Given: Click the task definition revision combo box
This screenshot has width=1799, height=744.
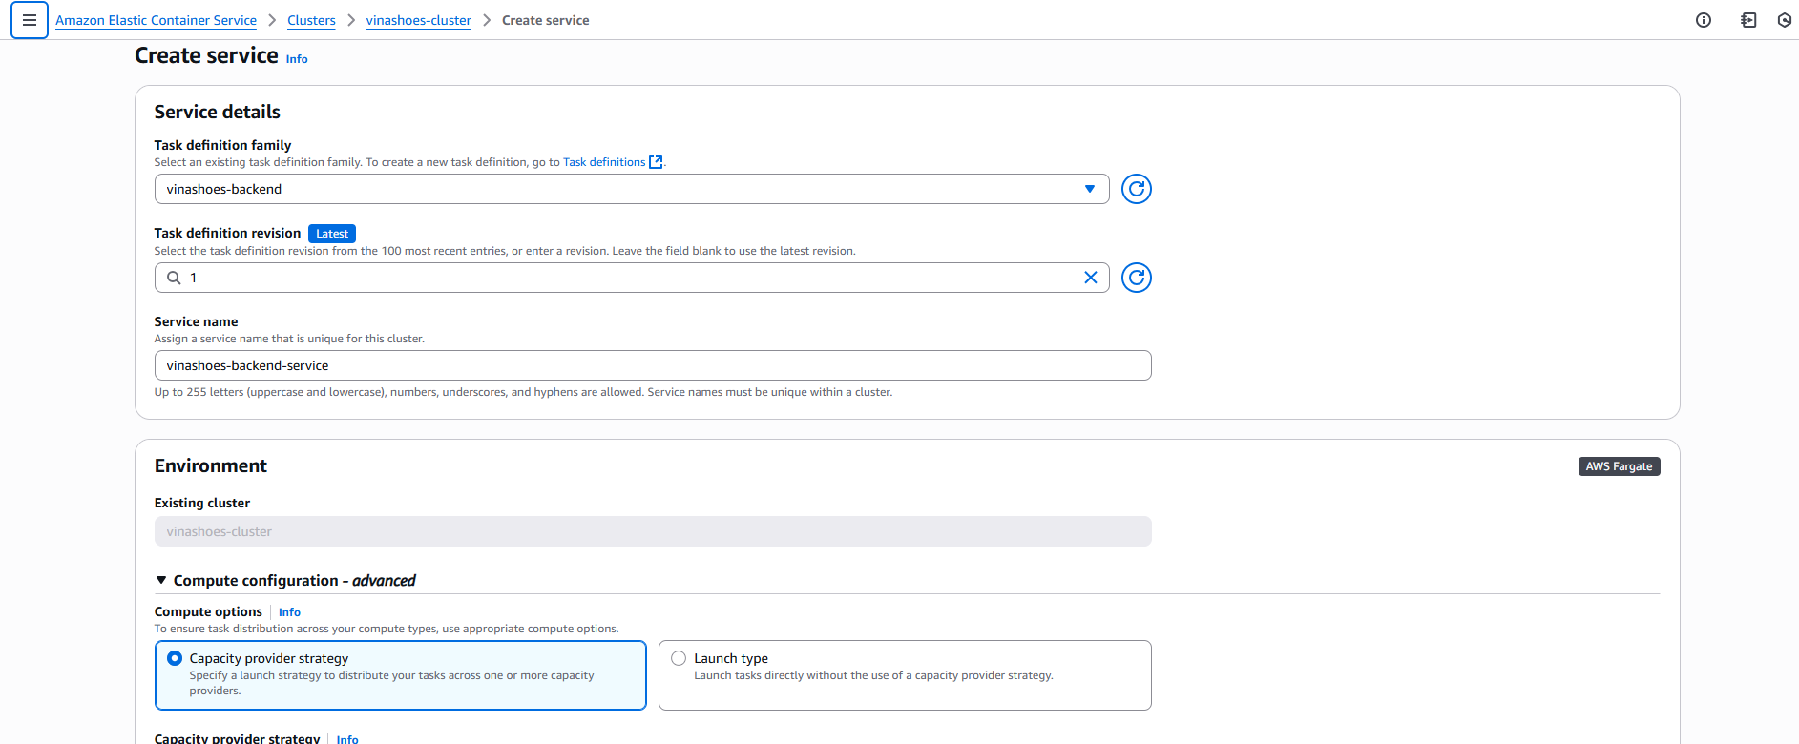Looking at the screenshot, I should pyautogui.click(x=630, y=278).
